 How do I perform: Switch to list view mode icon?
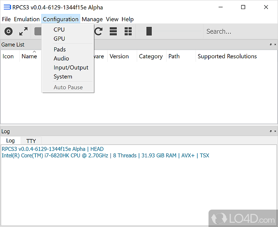tap(113, 31)
